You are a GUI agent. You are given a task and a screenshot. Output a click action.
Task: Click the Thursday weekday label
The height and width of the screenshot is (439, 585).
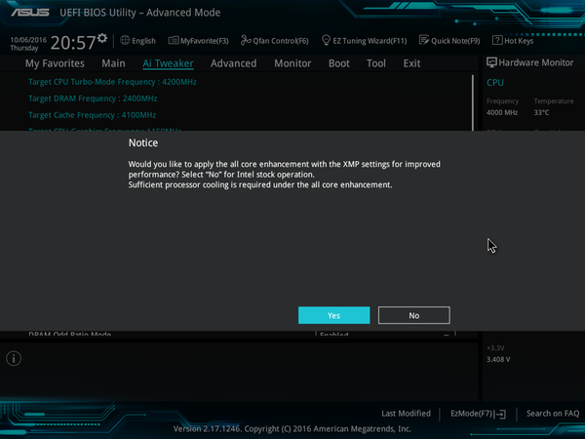point(24,48)
